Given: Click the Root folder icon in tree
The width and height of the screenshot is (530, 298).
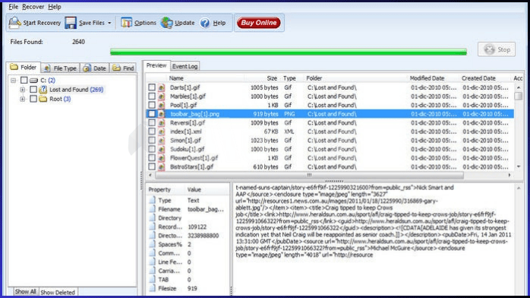Looking at the screenshot, I should [x=43, y=99].
